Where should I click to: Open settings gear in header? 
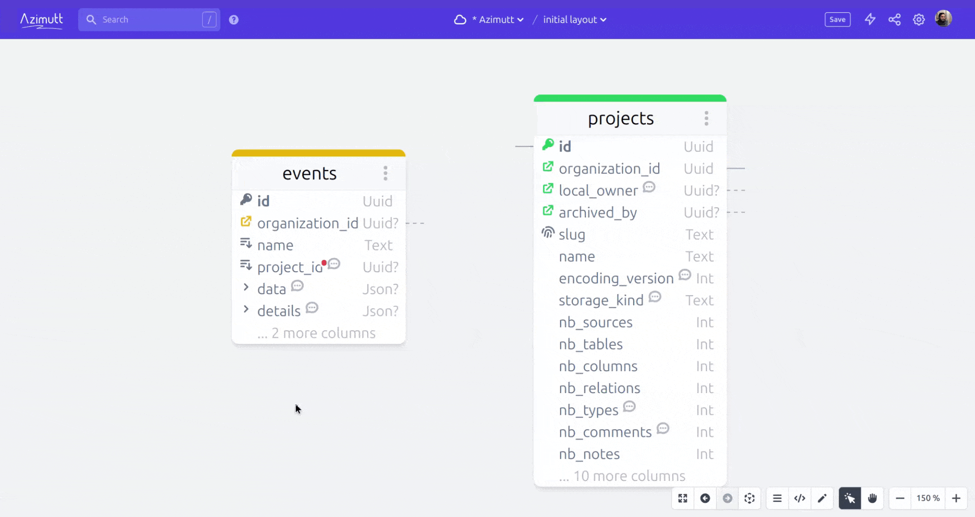tap(919, 19)
